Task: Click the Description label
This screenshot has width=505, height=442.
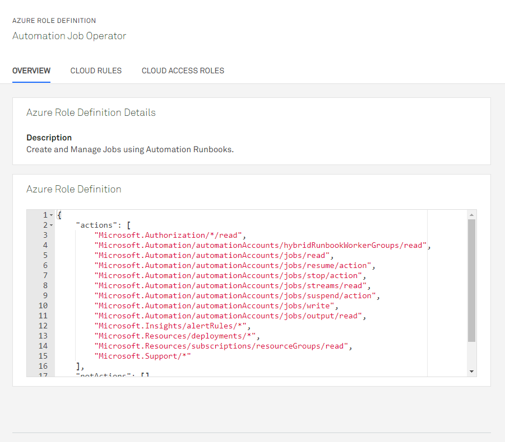Action: tap(49, 138)
